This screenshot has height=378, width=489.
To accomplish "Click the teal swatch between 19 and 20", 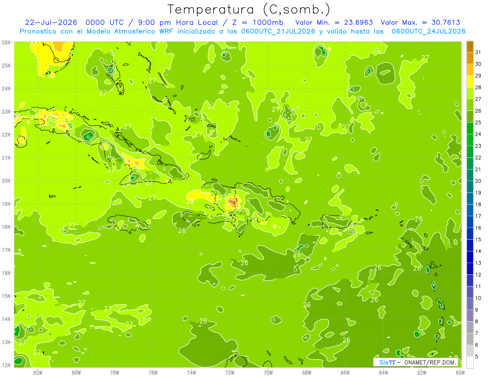I will click(x=470, y=187).
